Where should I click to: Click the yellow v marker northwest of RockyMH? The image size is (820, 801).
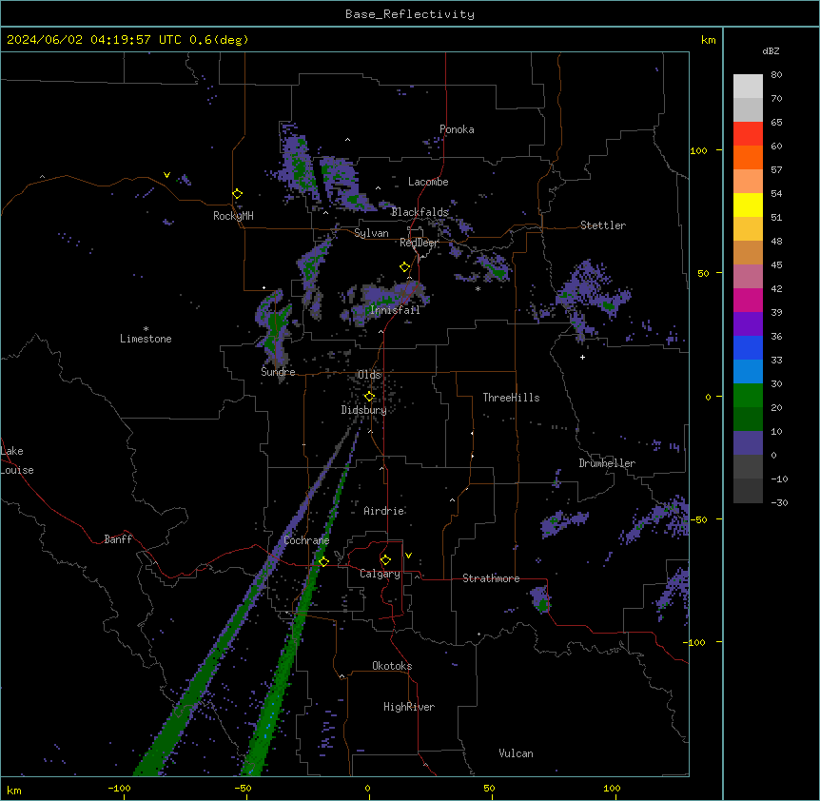(x=166, y=175)
